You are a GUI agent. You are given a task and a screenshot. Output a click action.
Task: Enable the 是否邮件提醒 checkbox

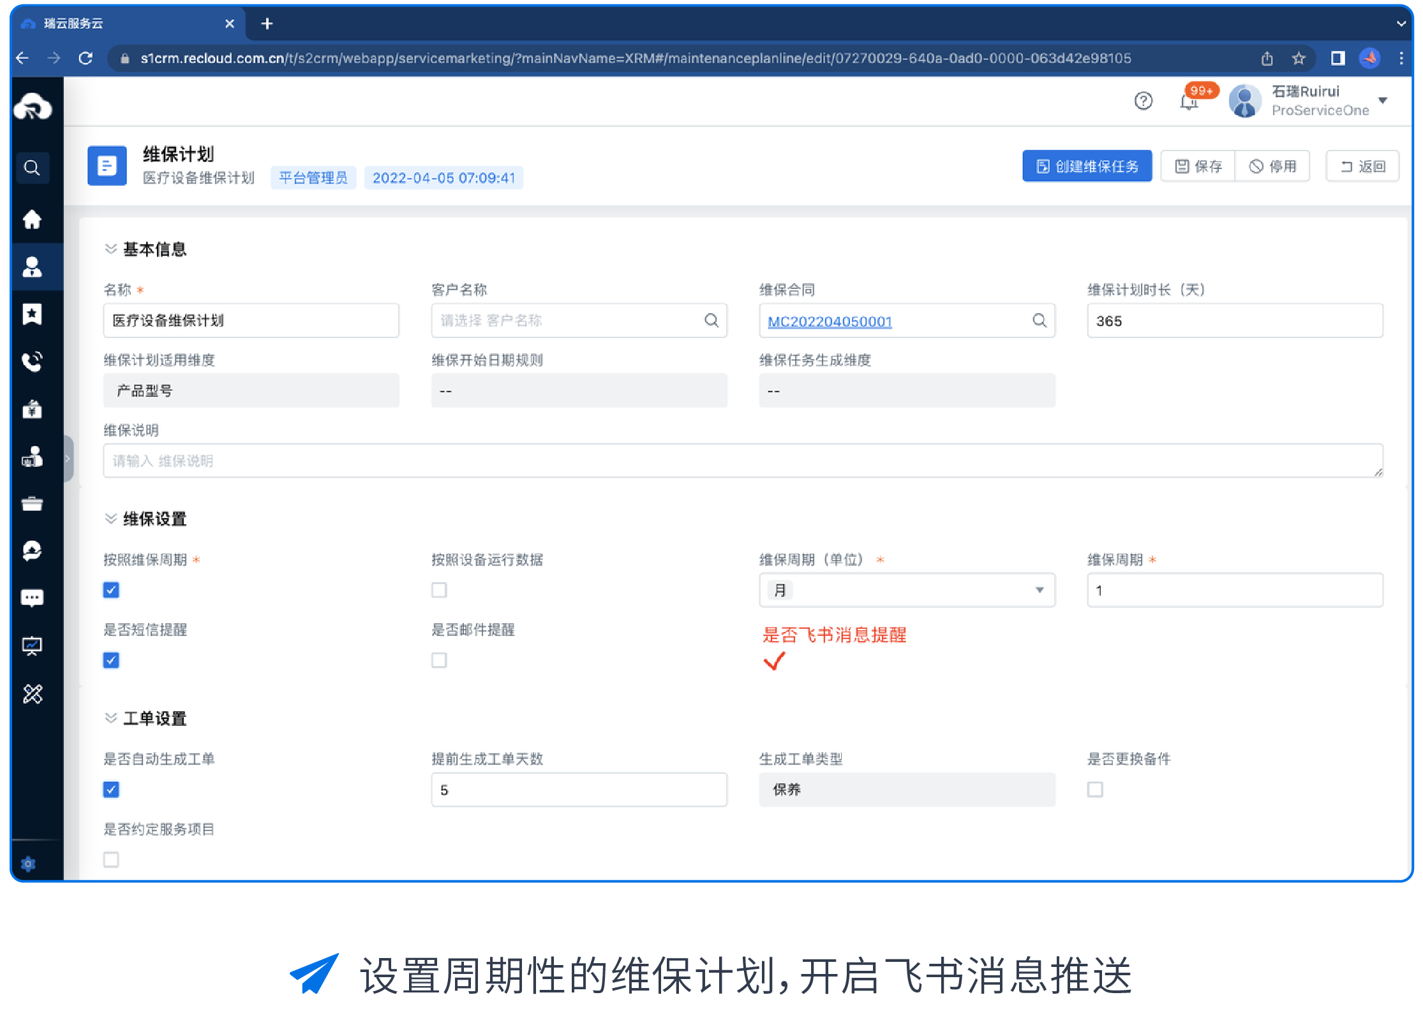(x=439, y=660)
